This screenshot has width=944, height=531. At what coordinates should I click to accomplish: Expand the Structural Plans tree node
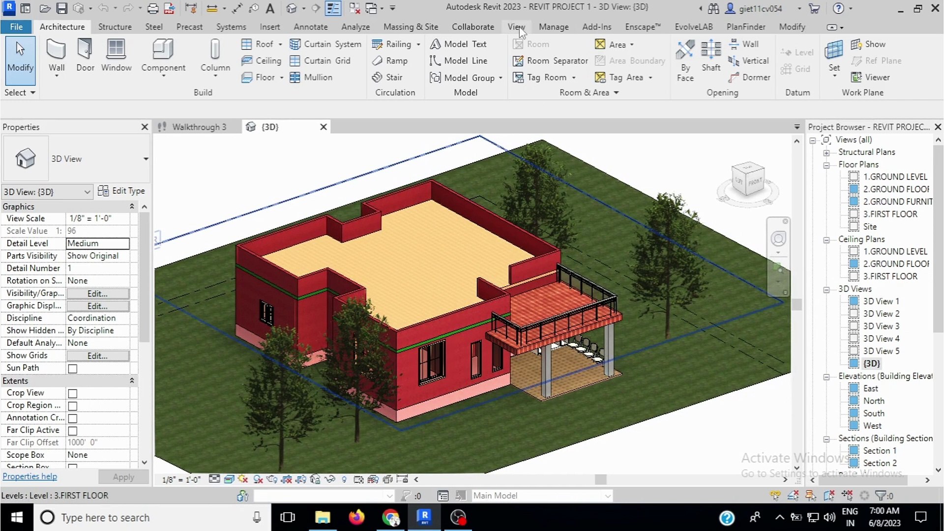(826, 153)
